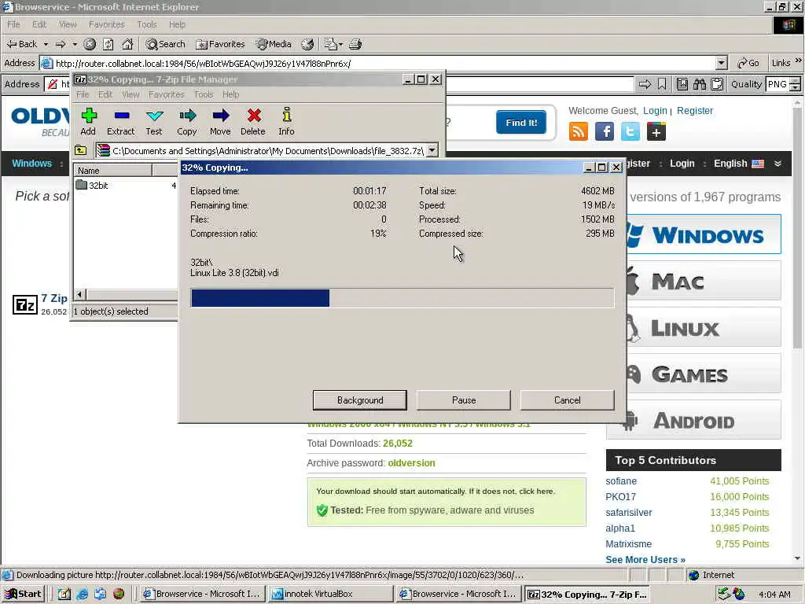Viewport: 805px width, 604px height.
Task: Click Internet Explorer Back button
Action: [21, 44]
